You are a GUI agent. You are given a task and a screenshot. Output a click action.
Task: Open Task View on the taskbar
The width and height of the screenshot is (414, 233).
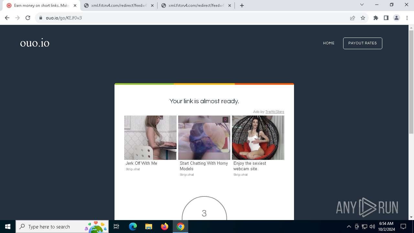click(x=116, y=227)
